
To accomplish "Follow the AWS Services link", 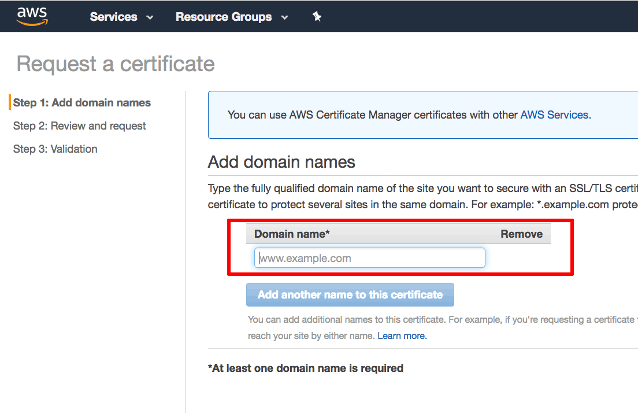I will tap(555, 115).
